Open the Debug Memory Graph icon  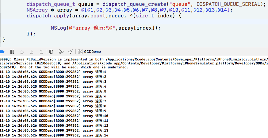click(61, 52)
